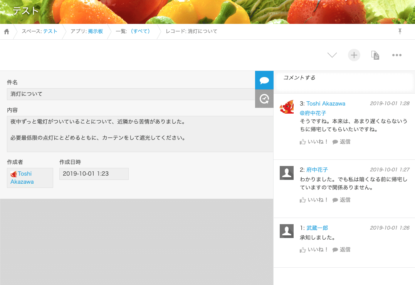Click the timestamp 2019-10-01 1:27
Image resolution: width=415 pixels, height=285 pixels.
tap(390, 169)
